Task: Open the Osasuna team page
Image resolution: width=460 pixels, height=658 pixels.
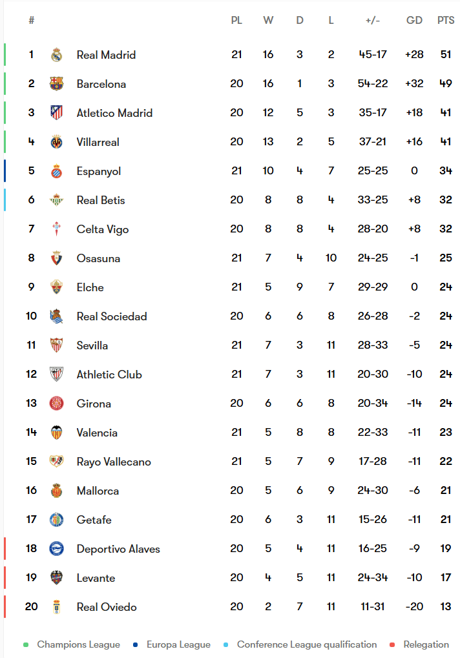Action: [x=98, y=258]
